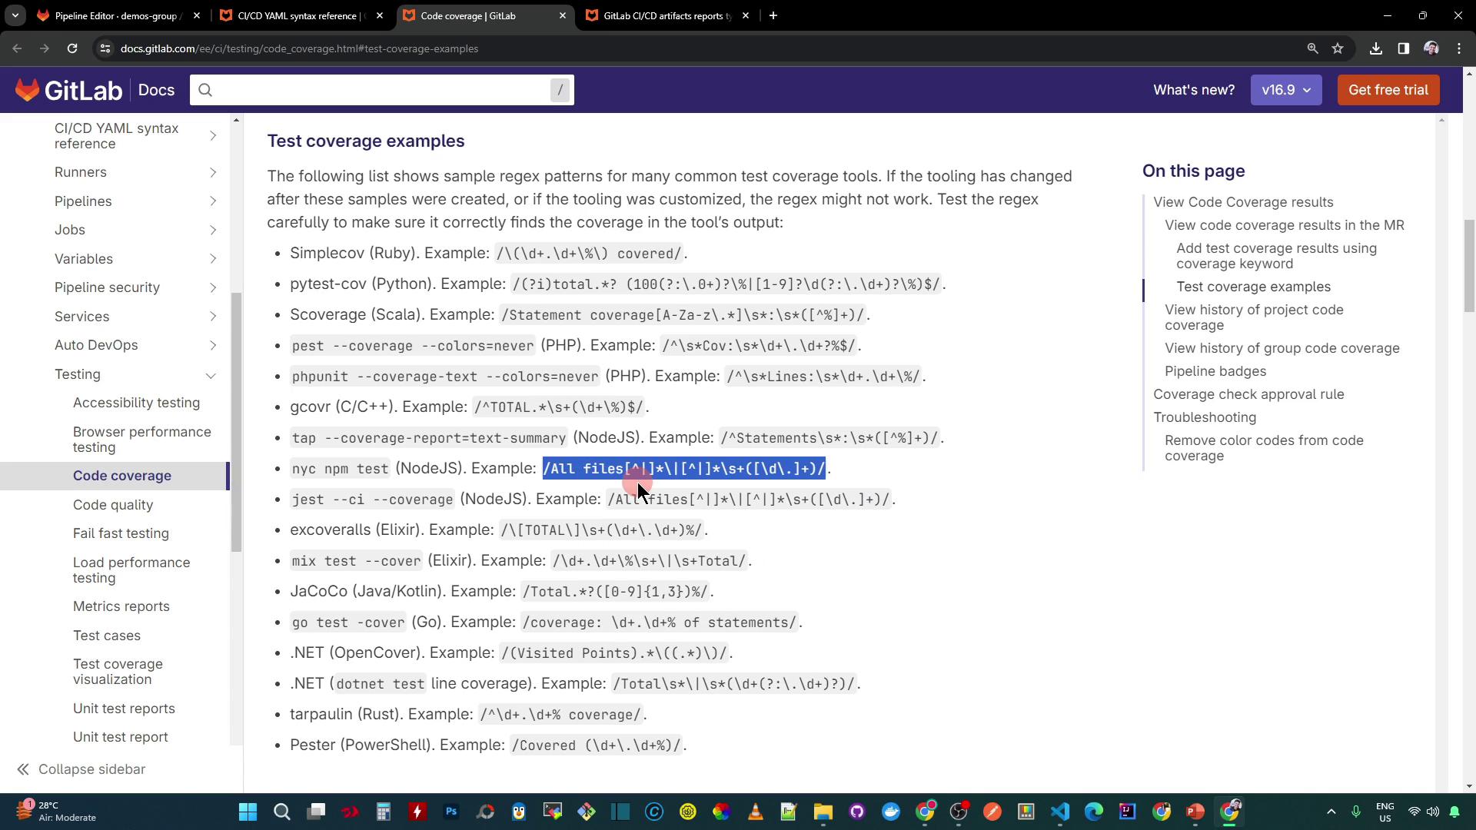Open Chrome three-dot menu
Viewport: 1476px width, 830px height.
(1459, 48)
